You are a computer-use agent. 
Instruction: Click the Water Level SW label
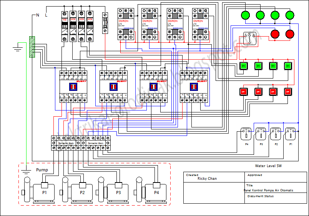coord(268,166)
